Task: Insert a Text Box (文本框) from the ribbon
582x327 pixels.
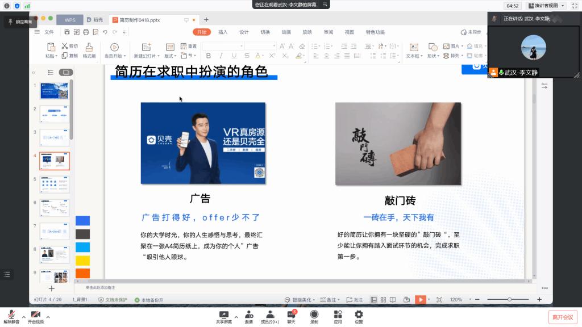Action: point(414,48)
